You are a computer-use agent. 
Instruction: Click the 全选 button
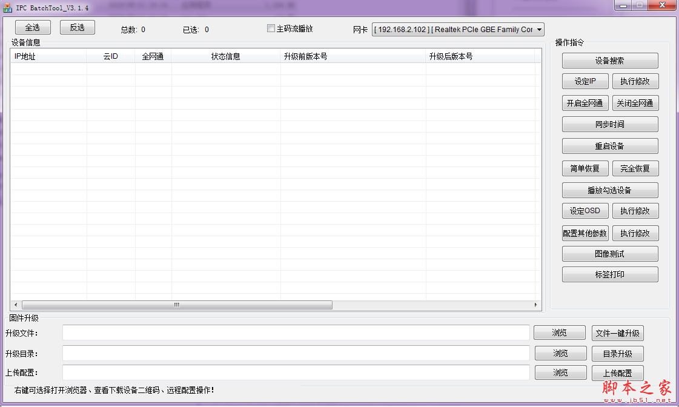[33, 27]
